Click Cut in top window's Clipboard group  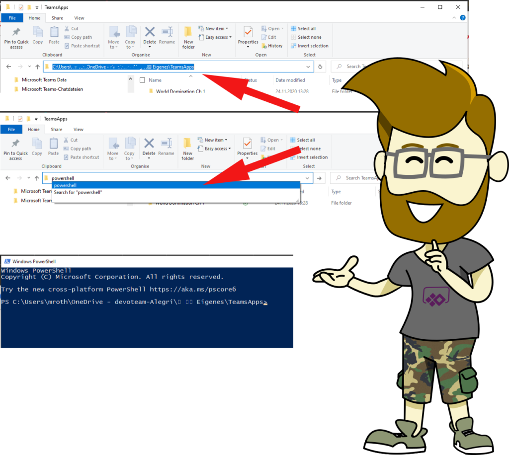(72, 28)
